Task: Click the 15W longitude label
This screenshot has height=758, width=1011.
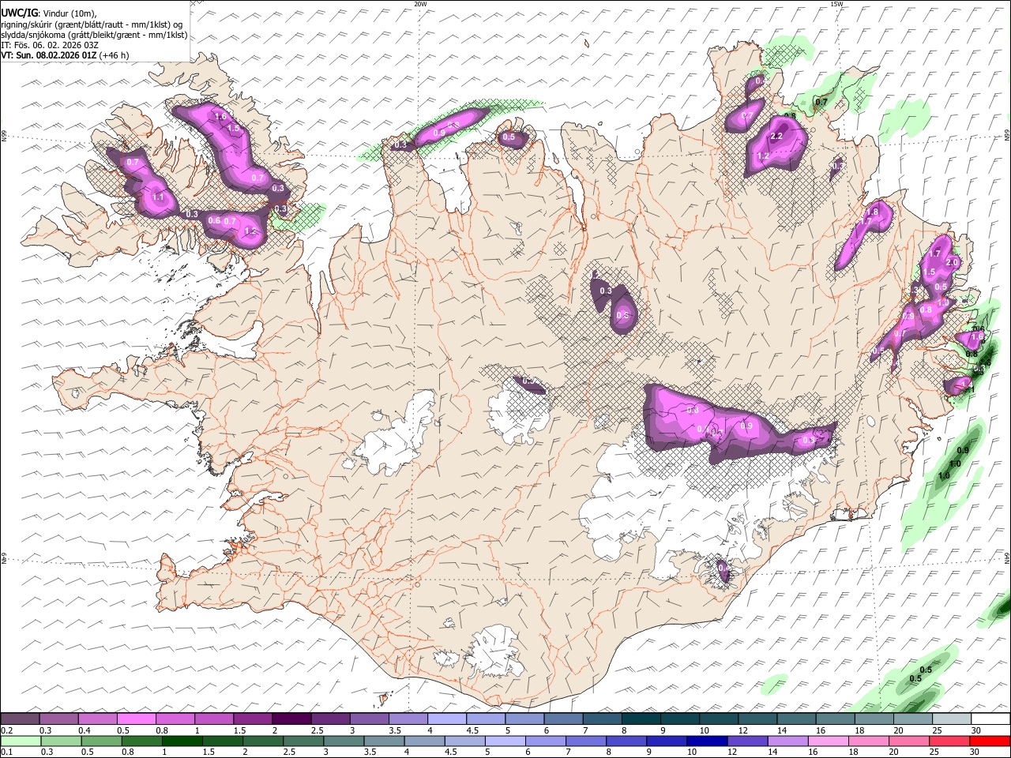Action: 836,4
